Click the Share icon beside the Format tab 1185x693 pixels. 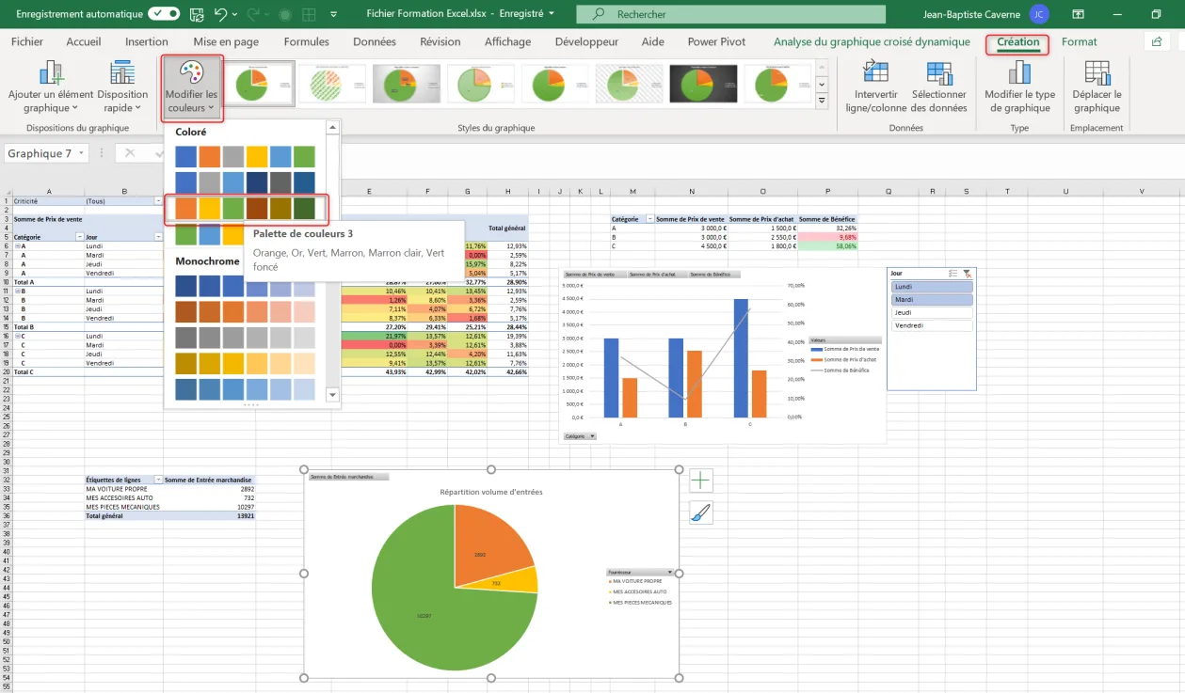click(x=1155, y=41)
